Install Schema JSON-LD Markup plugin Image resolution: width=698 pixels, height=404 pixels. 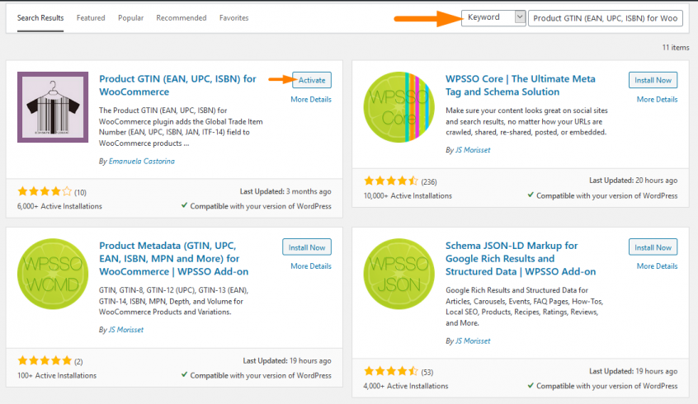click(653, 247)
